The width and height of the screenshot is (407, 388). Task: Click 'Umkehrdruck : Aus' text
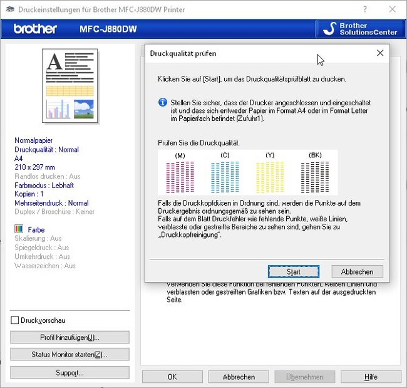43,256
